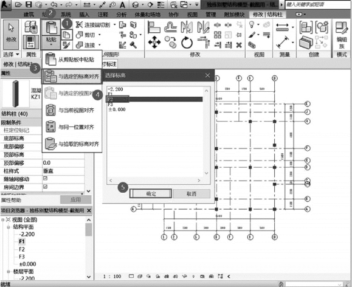Click the Save icon in quick access toolbar
The height and width of the screenshot is (287, 352).
pos(29,4)
